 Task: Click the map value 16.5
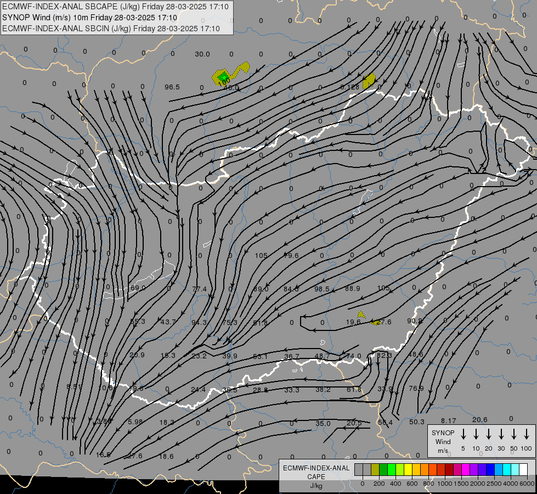click(103, 455)
